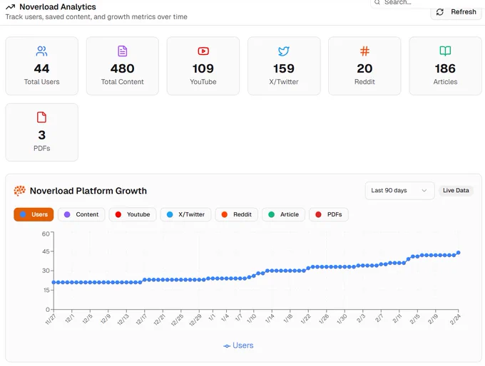Viewport: 485px width, 366px height.
Task: Click the Total Users people icon
Action: point(42,51)
